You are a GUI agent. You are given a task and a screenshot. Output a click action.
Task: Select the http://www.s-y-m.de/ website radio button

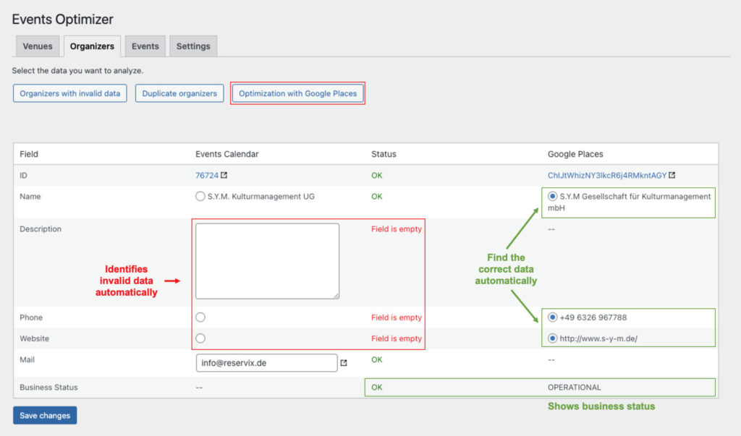[x=551, y=338]
